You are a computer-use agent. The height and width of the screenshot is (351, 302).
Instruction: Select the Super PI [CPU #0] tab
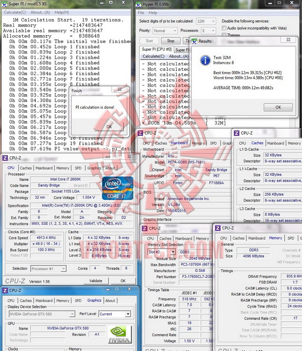click(x=157, y=49)
